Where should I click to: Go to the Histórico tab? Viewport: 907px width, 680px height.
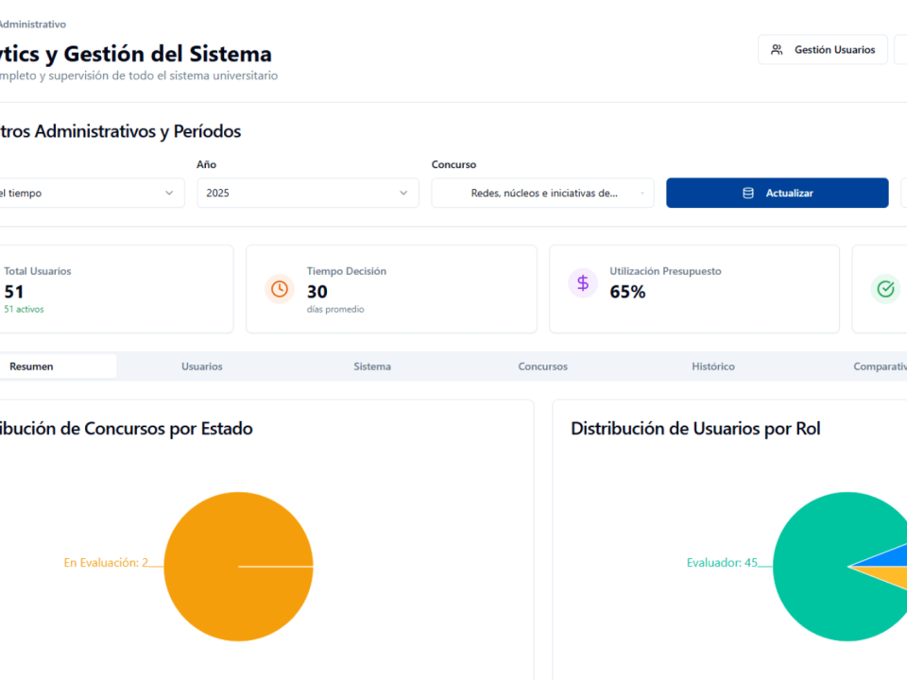click(x=712, y=366)
